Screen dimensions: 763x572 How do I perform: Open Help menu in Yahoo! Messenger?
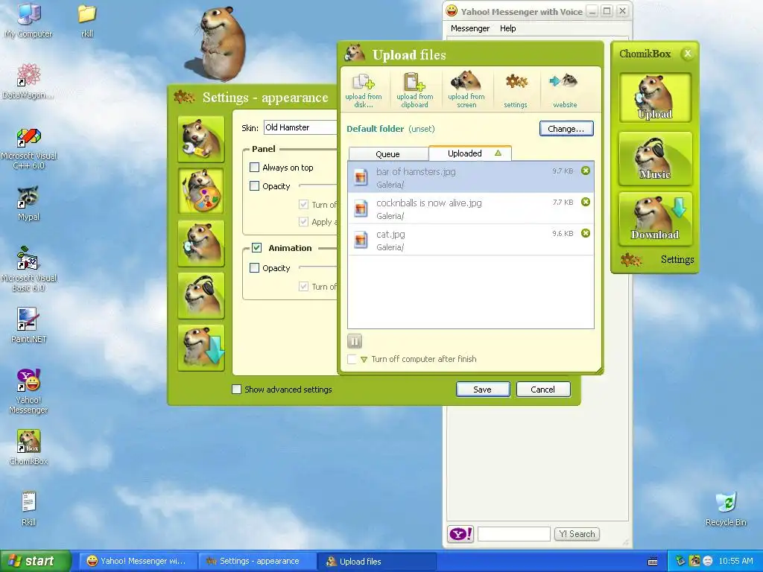point(507,28)
